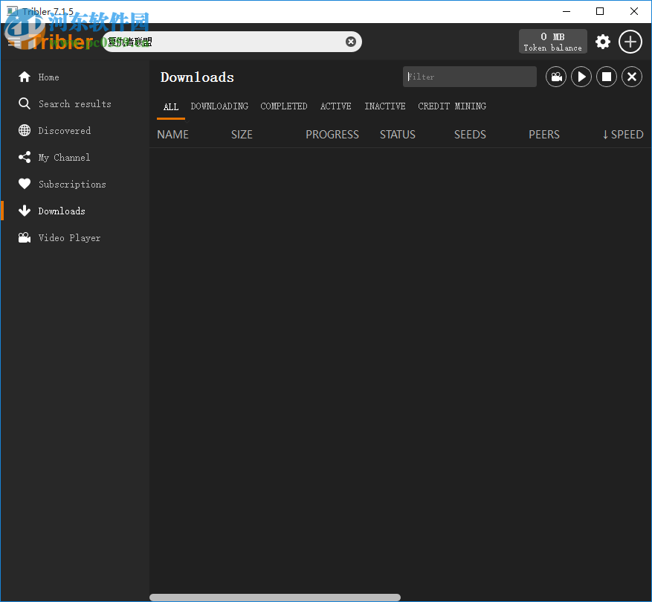
Task: Sort by download SPEED column
Action: click(x=623, y=135)
